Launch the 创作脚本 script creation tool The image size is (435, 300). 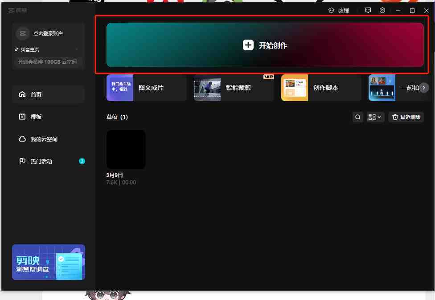321,88
